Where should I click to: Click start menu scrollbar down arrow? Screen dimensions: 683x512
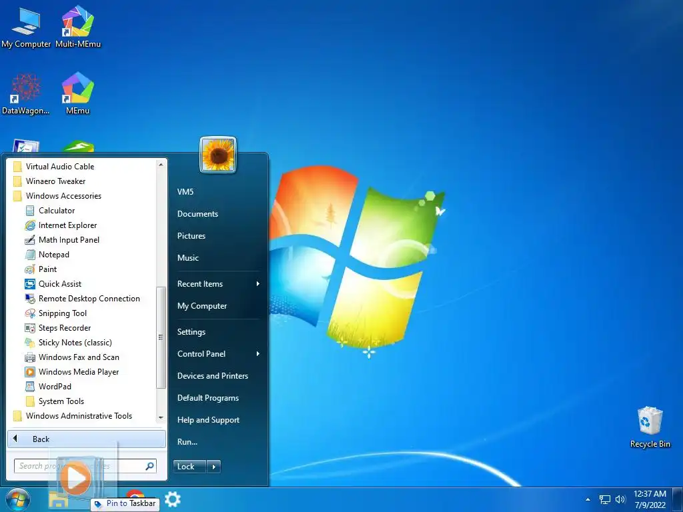tap(161, 417)
